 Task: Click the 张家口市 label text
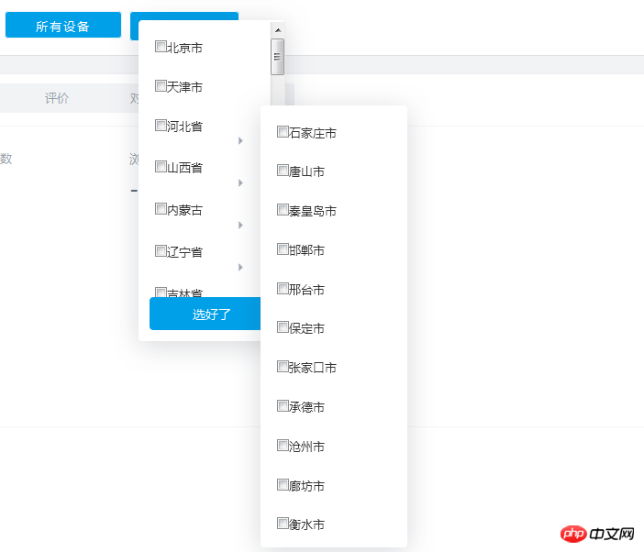[x=313, y=368]
